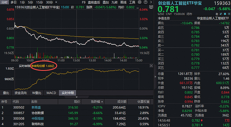Screen dimensions: 231x127
Task: Click 协创数据 stock row name
Action: click(38, 113)
